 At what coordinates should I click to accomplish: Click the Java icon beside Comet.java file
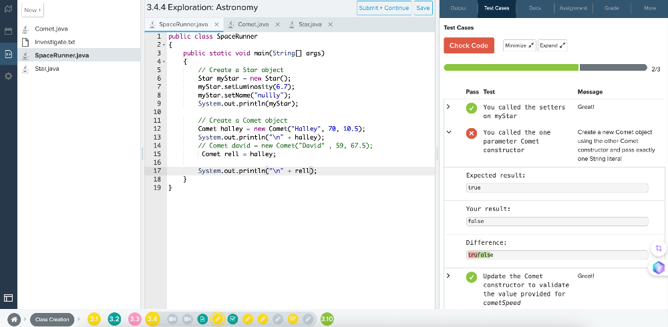point(25,29)
